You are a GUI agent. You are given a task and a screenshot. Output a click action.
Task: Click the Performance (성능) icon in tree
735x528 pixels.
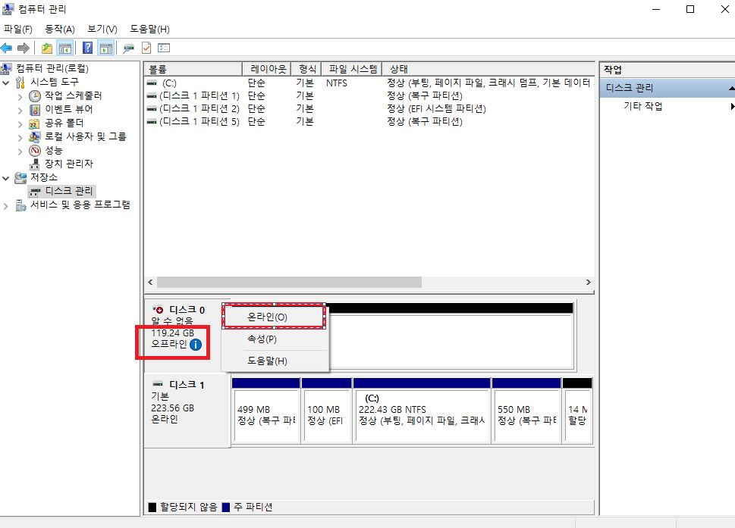(x=35, y=150)
